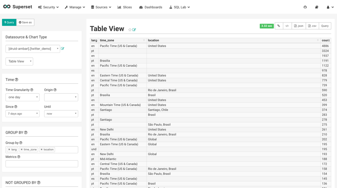Sort by the count column header
This screenshot has width=337, height=188.
click(326, 40)
